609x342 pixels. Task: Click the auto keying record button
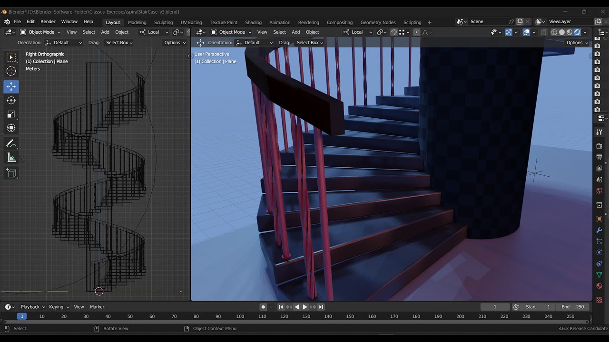click(x=263, y=307)
